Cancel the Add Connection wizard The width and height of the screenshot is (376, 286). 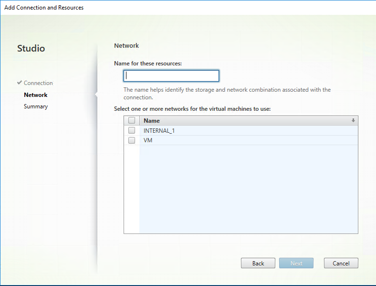tap(341, 263)
